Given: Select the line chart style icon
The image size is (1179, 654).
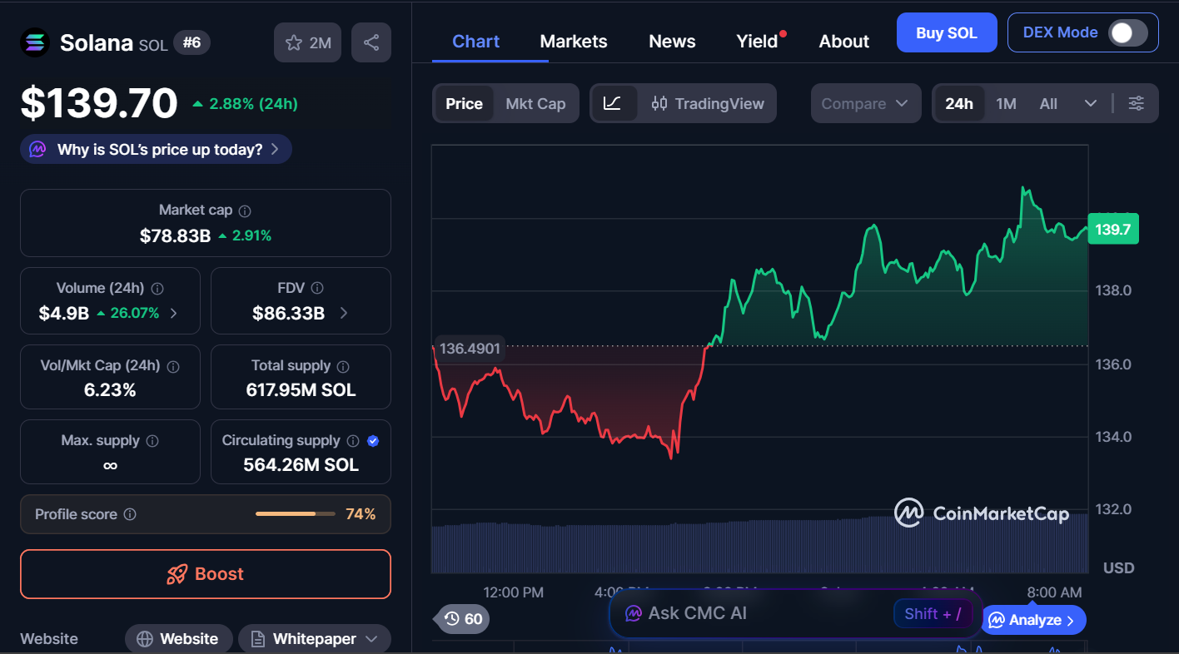Looking at the screenshot, I should click(613, 103).
